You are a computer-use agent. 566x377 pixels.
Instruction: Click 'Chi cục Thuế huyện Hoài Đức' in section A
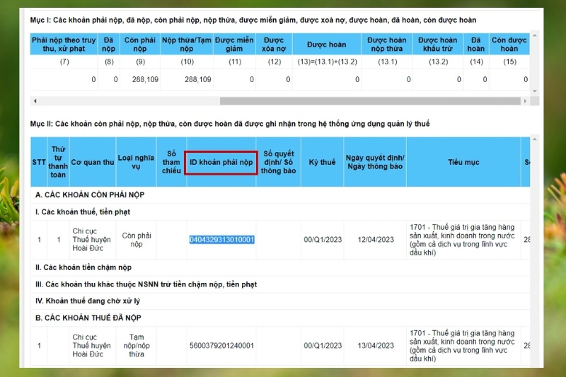(93, 240)
